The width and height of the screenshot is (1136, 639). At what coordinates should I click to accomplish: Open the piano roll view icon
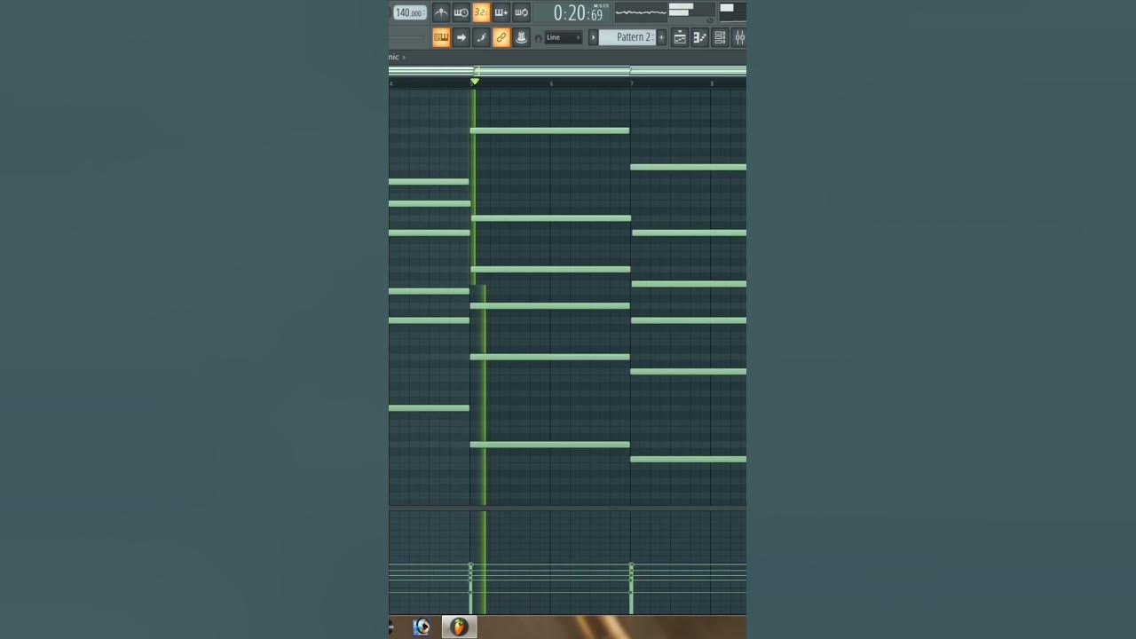pos(699,37)
